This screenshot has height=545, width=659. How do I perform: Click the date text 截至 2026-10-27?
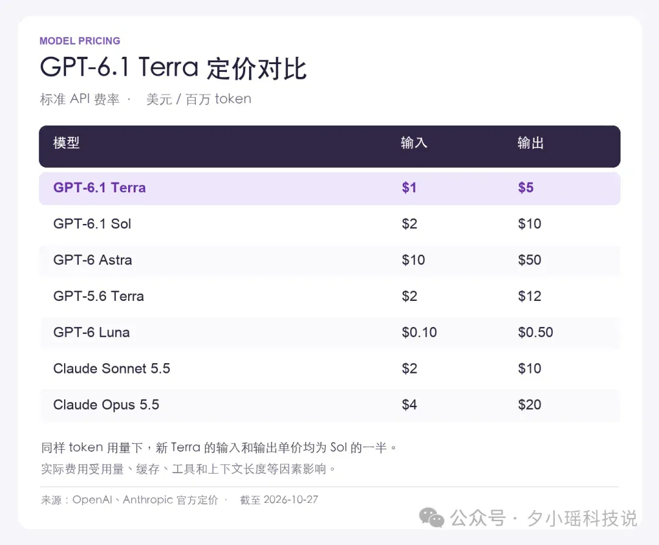pos(279,500)
